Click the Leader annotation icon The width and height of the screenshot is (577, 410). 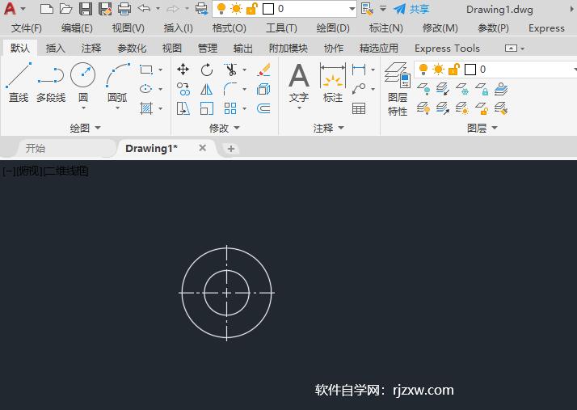(359, 89)
